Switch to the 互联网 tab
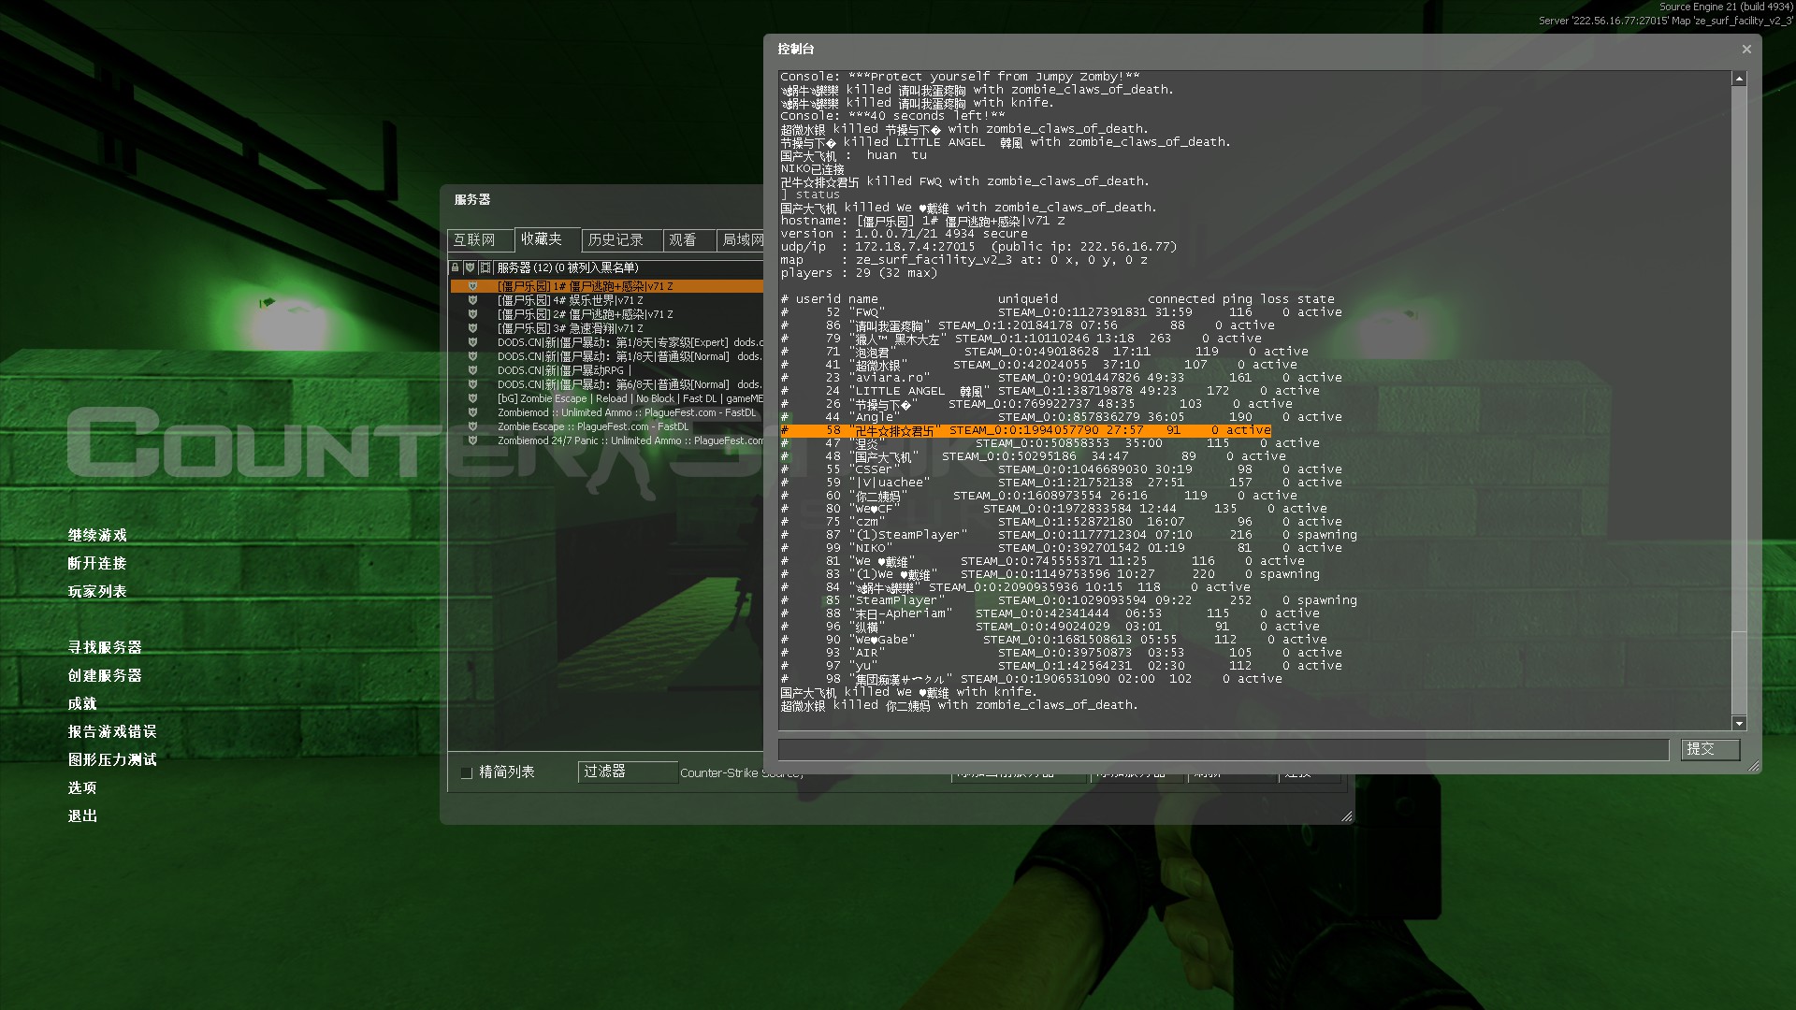 tap(480, 240)
